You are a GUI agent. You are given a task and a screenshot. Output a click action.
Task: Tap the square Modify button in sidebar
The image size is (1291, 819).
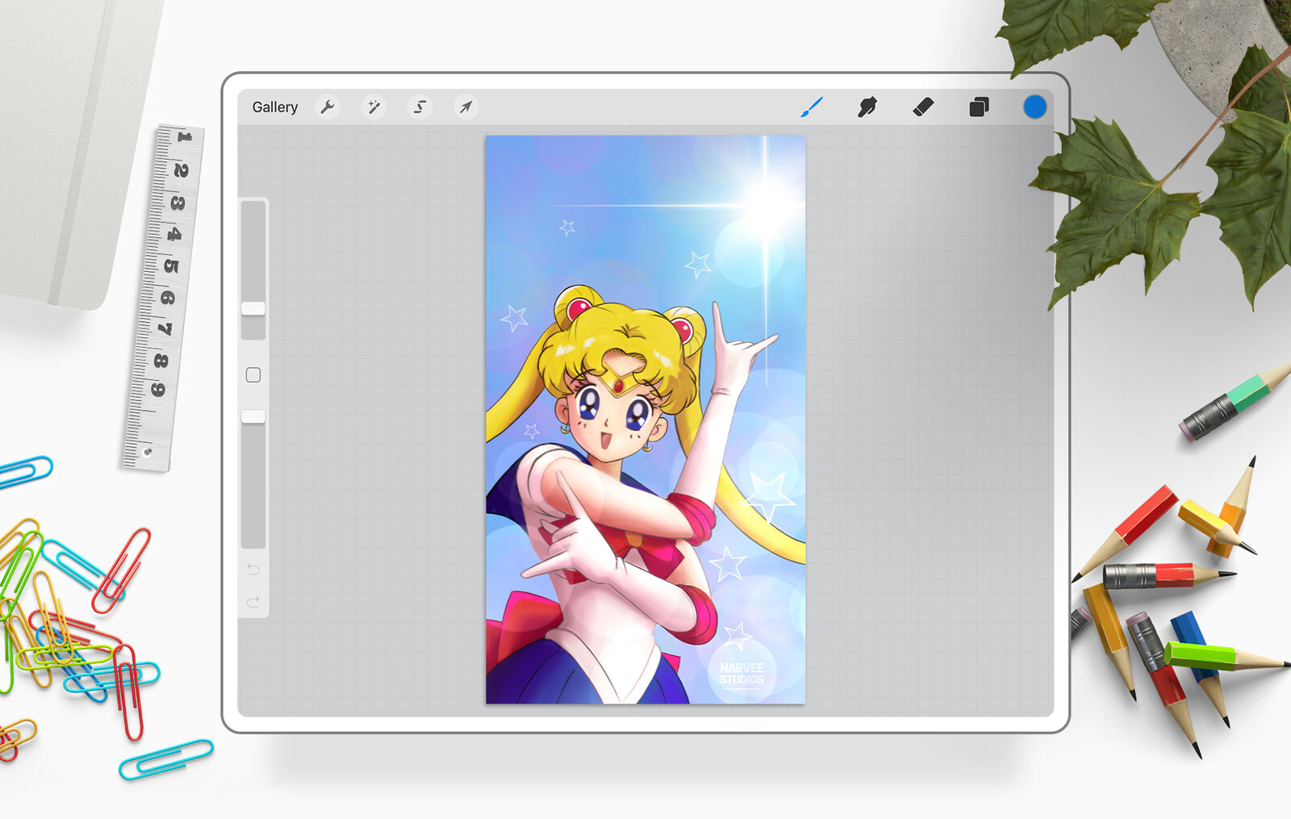(x=253, y=375)
